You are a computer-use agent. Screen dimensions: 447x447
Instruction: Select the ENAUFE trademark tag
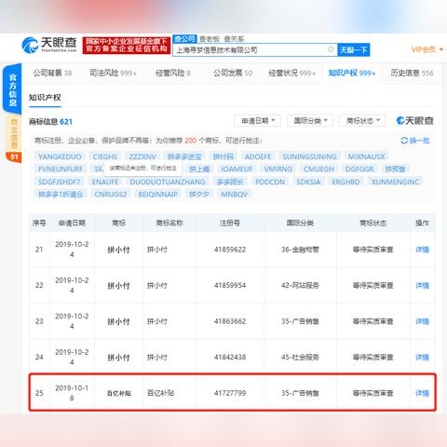tap(105, 182)
